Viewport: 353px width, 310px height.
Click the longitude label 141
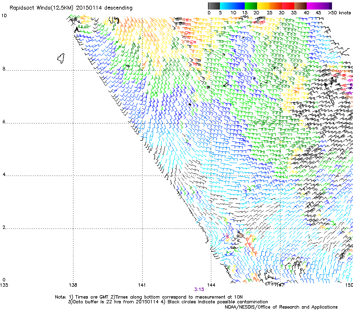pyautogui.click(x=142, y=285)
